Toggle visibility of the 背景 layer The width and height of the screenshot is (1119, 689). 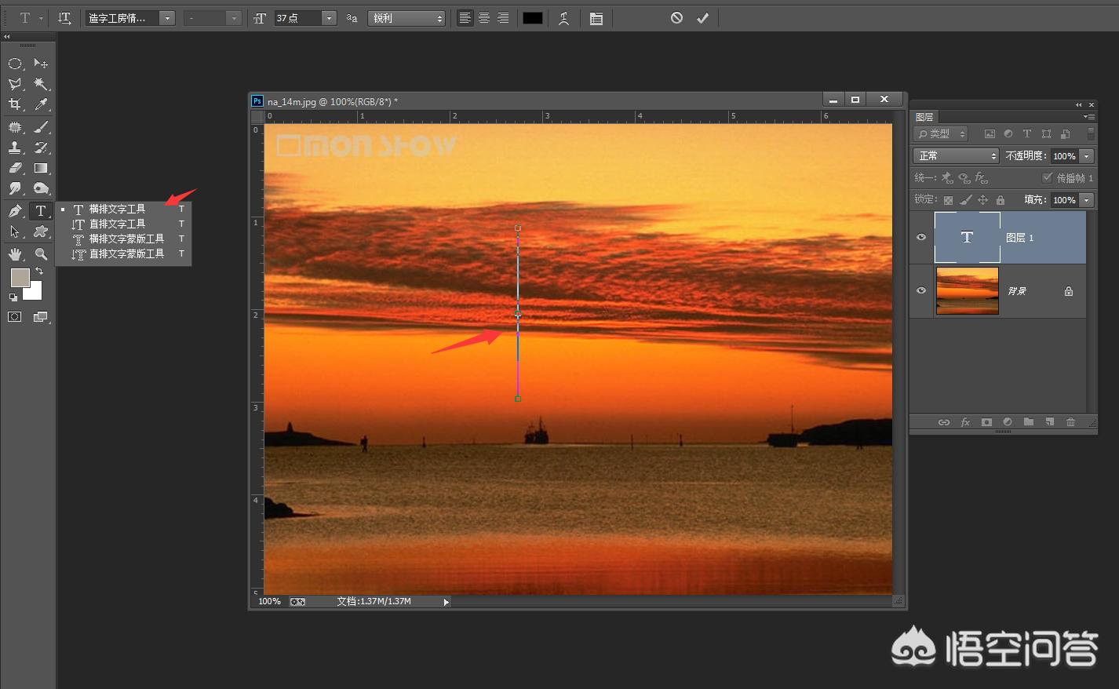coord(921,290)
